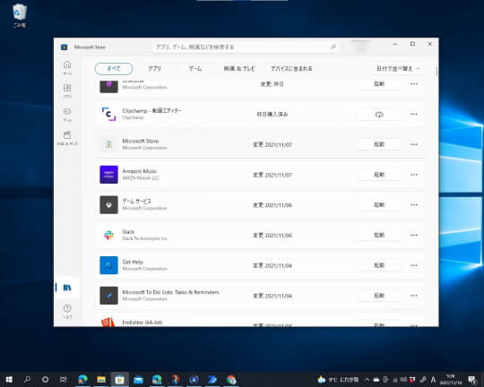
Task: Download Clipchamp with the cloud icon
Action: [x=379, y=114]
